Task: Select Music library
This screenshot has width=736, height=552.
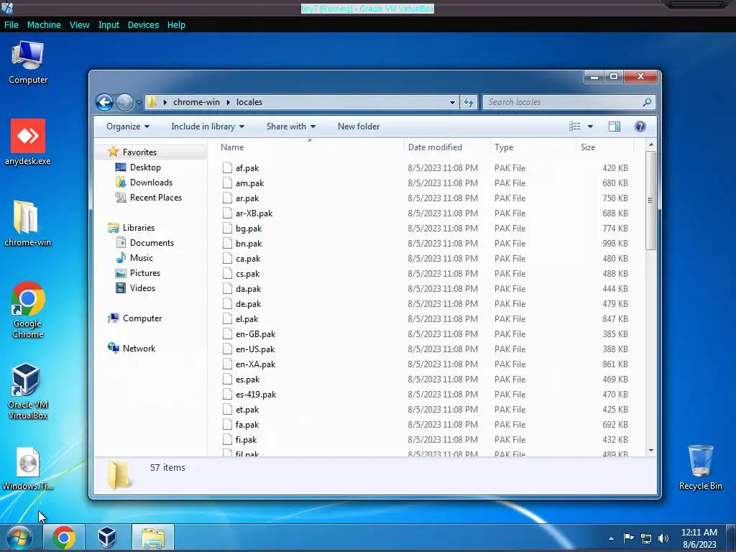Action: point(142,258)
